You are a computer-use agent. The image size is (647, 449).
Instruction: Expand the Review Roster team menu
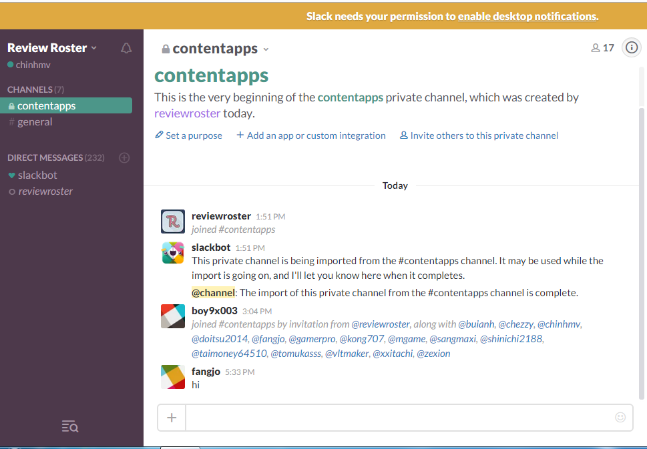point(52,48)
